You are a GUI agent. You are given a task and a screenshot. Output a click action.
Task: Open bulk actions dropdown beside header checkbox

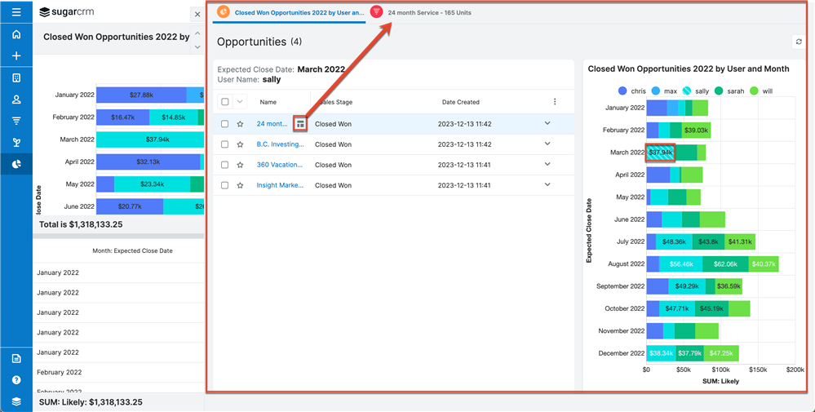pos(240,102)
